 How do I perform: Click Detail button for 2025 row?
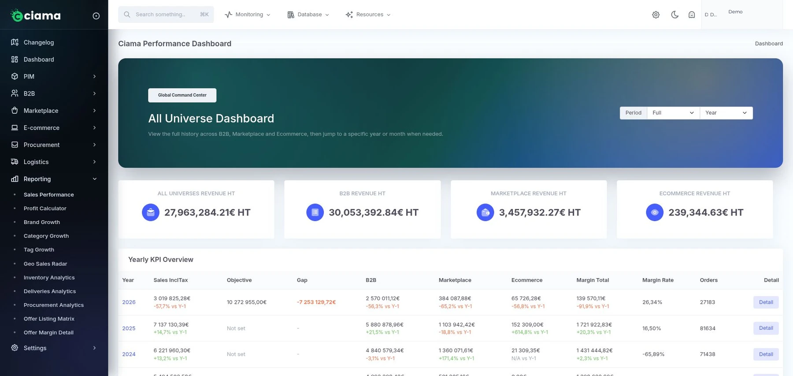pyautogui.click(x=766, y=328)
